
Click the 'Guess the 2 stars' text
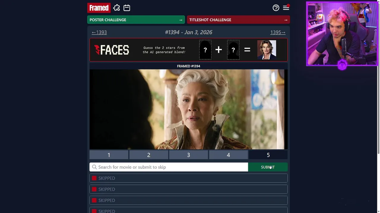pyautogui.click(x=164, y=50)
